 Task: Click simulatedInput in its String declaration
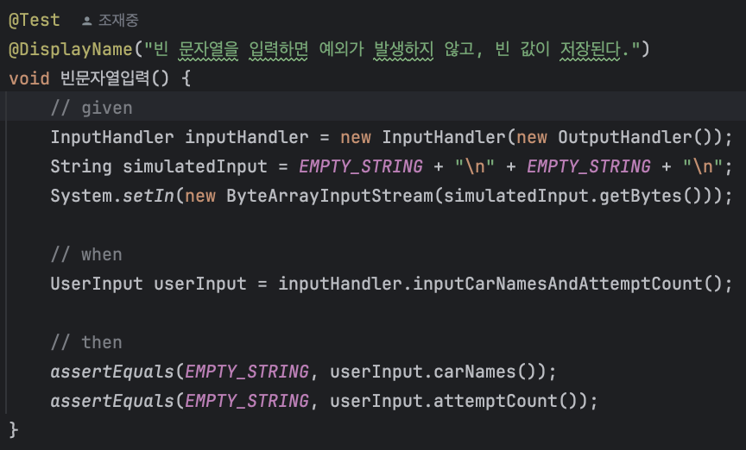(x=195, y=166)
